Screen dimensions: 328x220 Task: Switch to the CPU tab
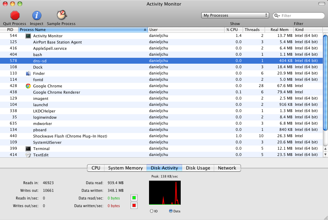coord(96,168)
